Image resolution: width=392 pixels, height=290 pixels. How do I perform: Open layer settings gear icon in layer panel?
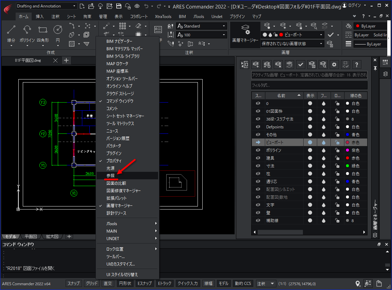(334, 65)
